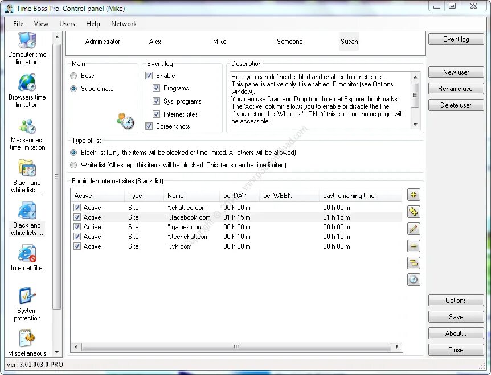The height and width of the screenshot is (375, 491).
Task: Click the Delete user button
Action: 456,105
